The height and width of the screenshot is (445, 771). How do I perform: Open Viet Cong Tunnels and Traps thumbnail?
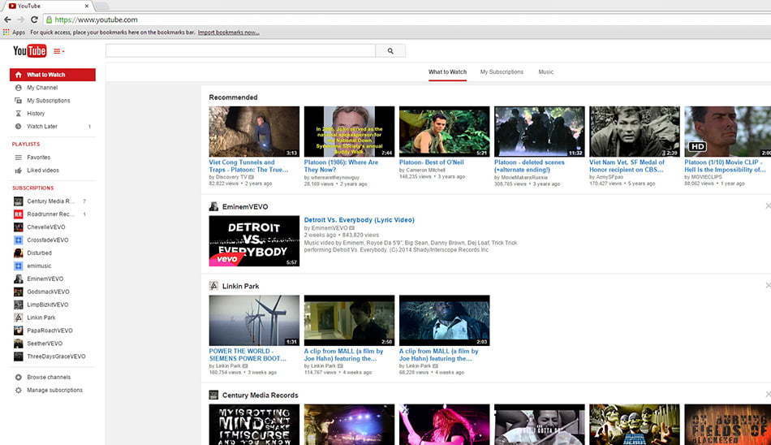pyautogui.click(x=254, y=132)
